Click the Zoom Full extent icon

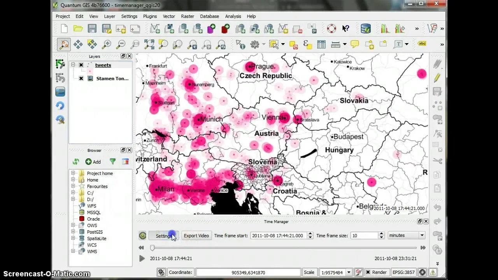click(x=149, y=44)
